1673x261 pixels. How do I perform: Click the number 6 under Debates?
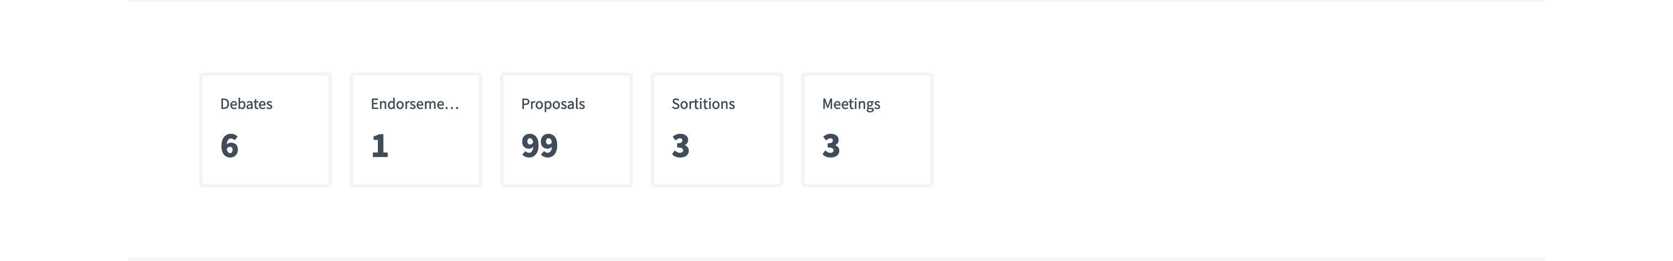pos(229,145)
